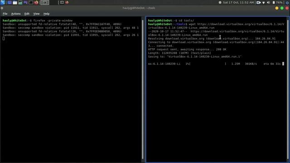Maximize the terminal window with green button
The image size is (290, 163).
pyautogui.click(x=282, y=8)
